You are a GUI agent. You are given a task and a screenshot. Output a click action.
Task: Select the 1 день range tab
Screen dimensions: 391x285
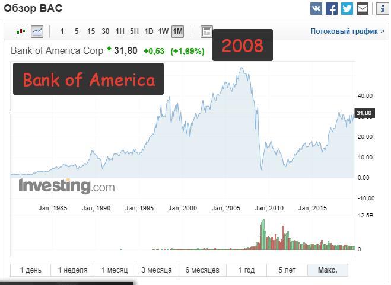click(x=31, y=270)
